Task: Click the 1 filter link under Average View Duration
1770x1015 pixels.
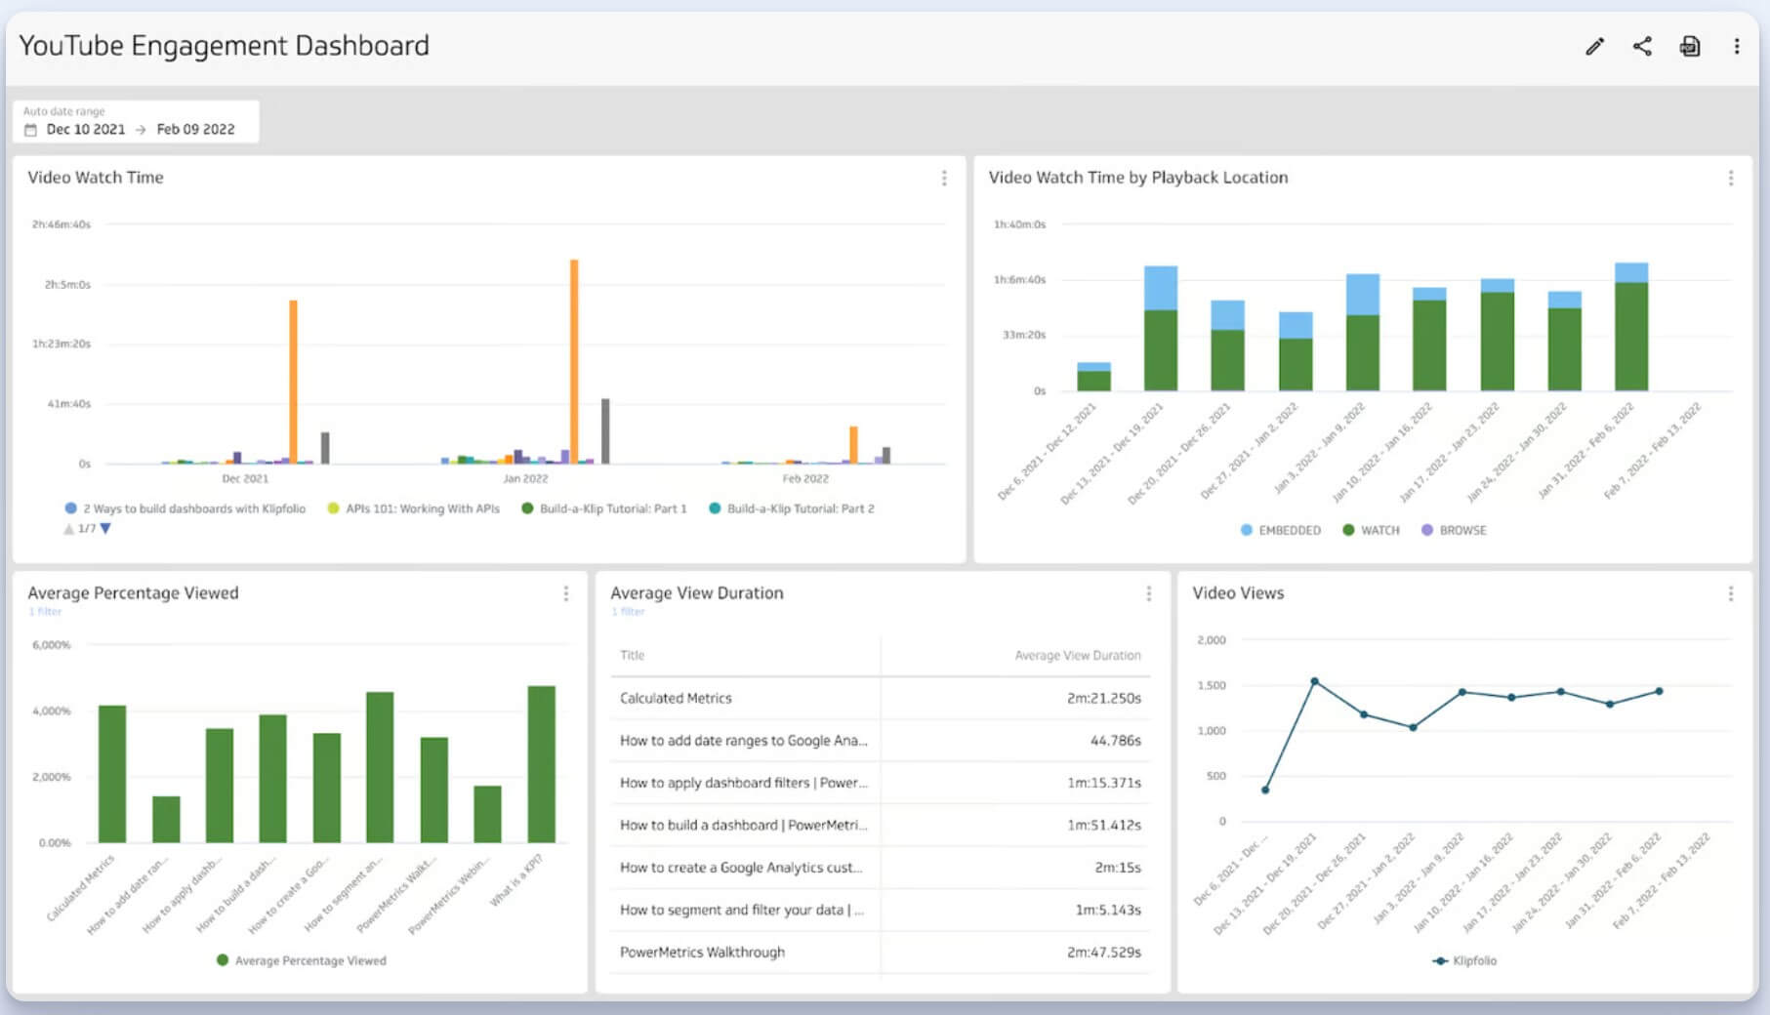Action: click(x=630, y=611)
